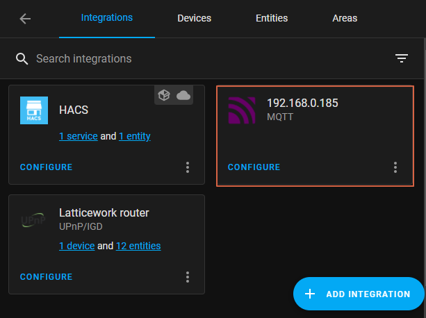Switch to the Devices tab
This screenshot has width=426, height=318.
(x=194, y=18)
